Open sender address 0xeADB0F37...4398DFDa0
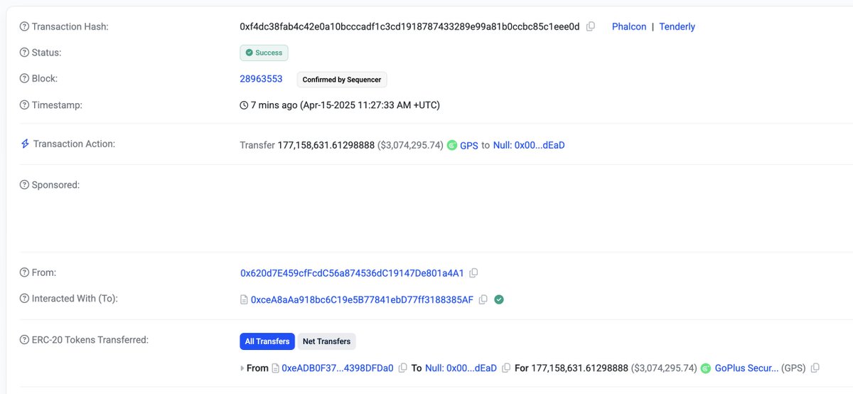The width and height of the screenshot is (853, 394). point(338,368)
